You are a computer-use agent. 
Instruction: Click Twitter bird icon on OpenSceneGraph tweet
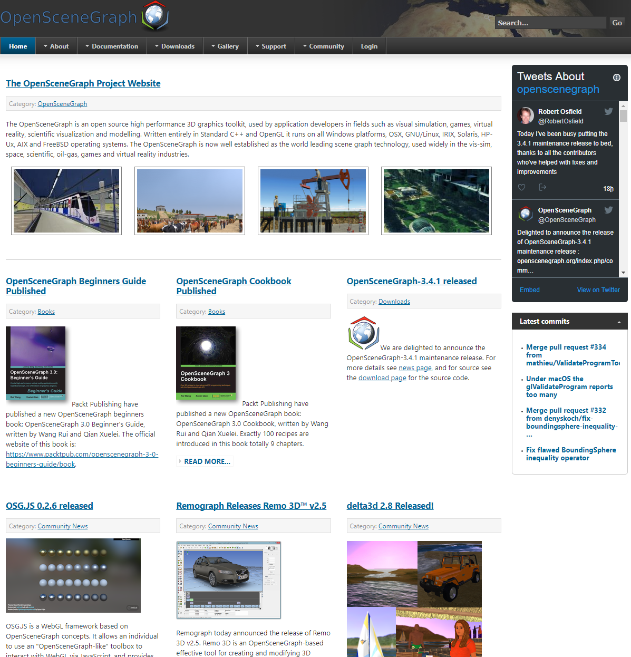point(608,210)
